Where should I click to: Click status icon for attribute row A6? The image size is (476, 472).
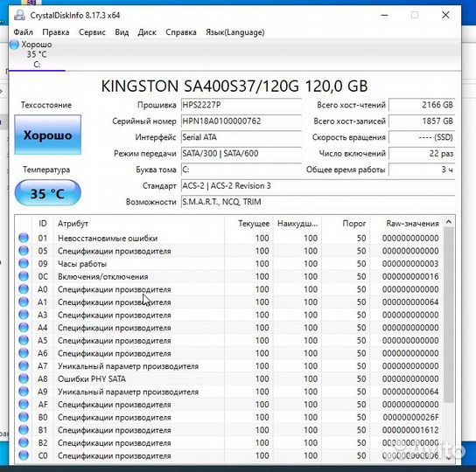(24, 353)
